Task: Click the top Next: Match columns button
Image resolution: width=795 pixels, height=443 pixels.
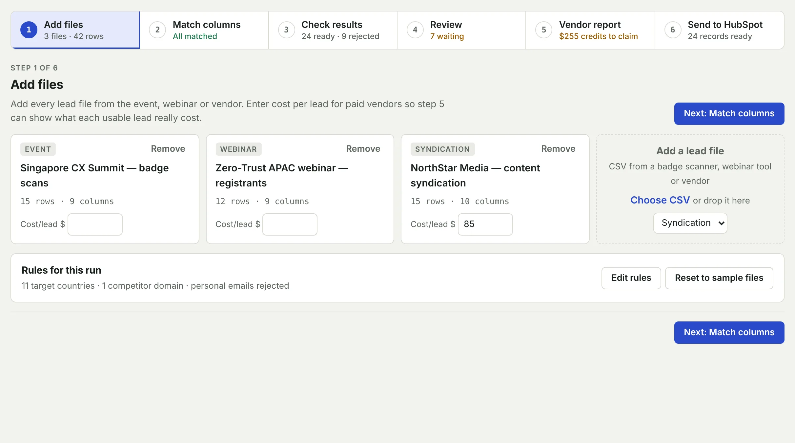Action: 729,113
